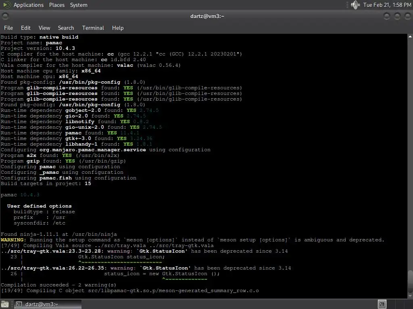Click the '[7/49] Compiling Vala source' line
The image size is (413, 309).
click(x=107, y=246)
